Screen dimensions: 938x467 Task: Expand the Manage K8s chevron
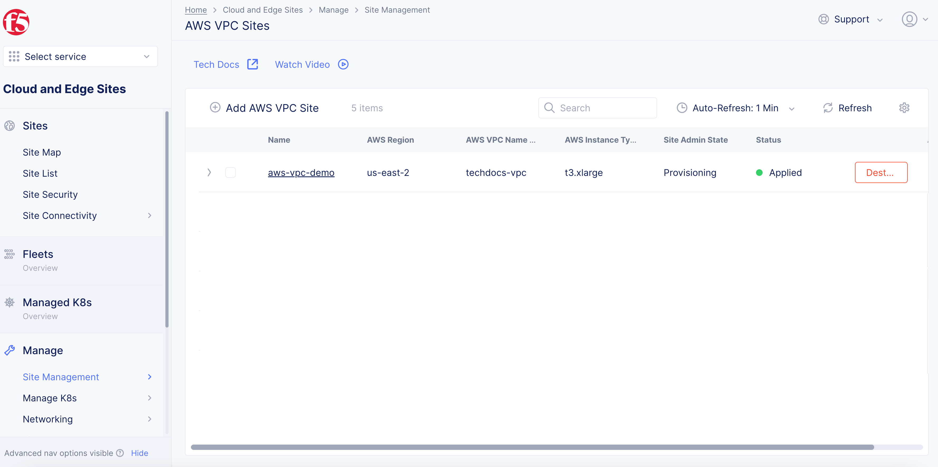click(150, 398)
